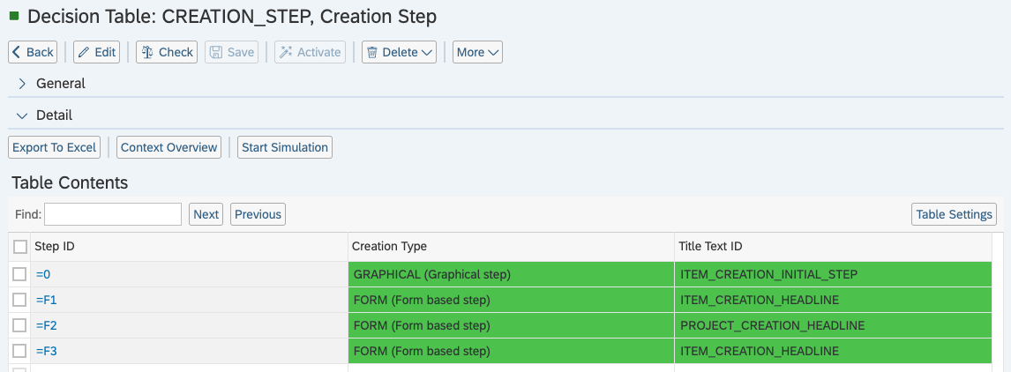Screen dimensions: 1011x372
Task: Open the =F1 step ID link
Action: [x=46, y=300]
